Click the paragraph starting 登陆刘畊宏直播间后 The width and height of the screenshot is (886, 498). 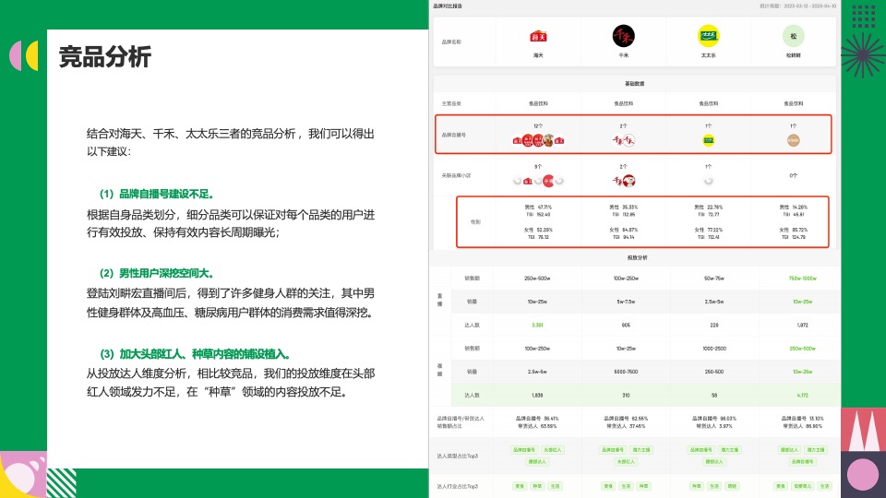(x=231, y=302)
